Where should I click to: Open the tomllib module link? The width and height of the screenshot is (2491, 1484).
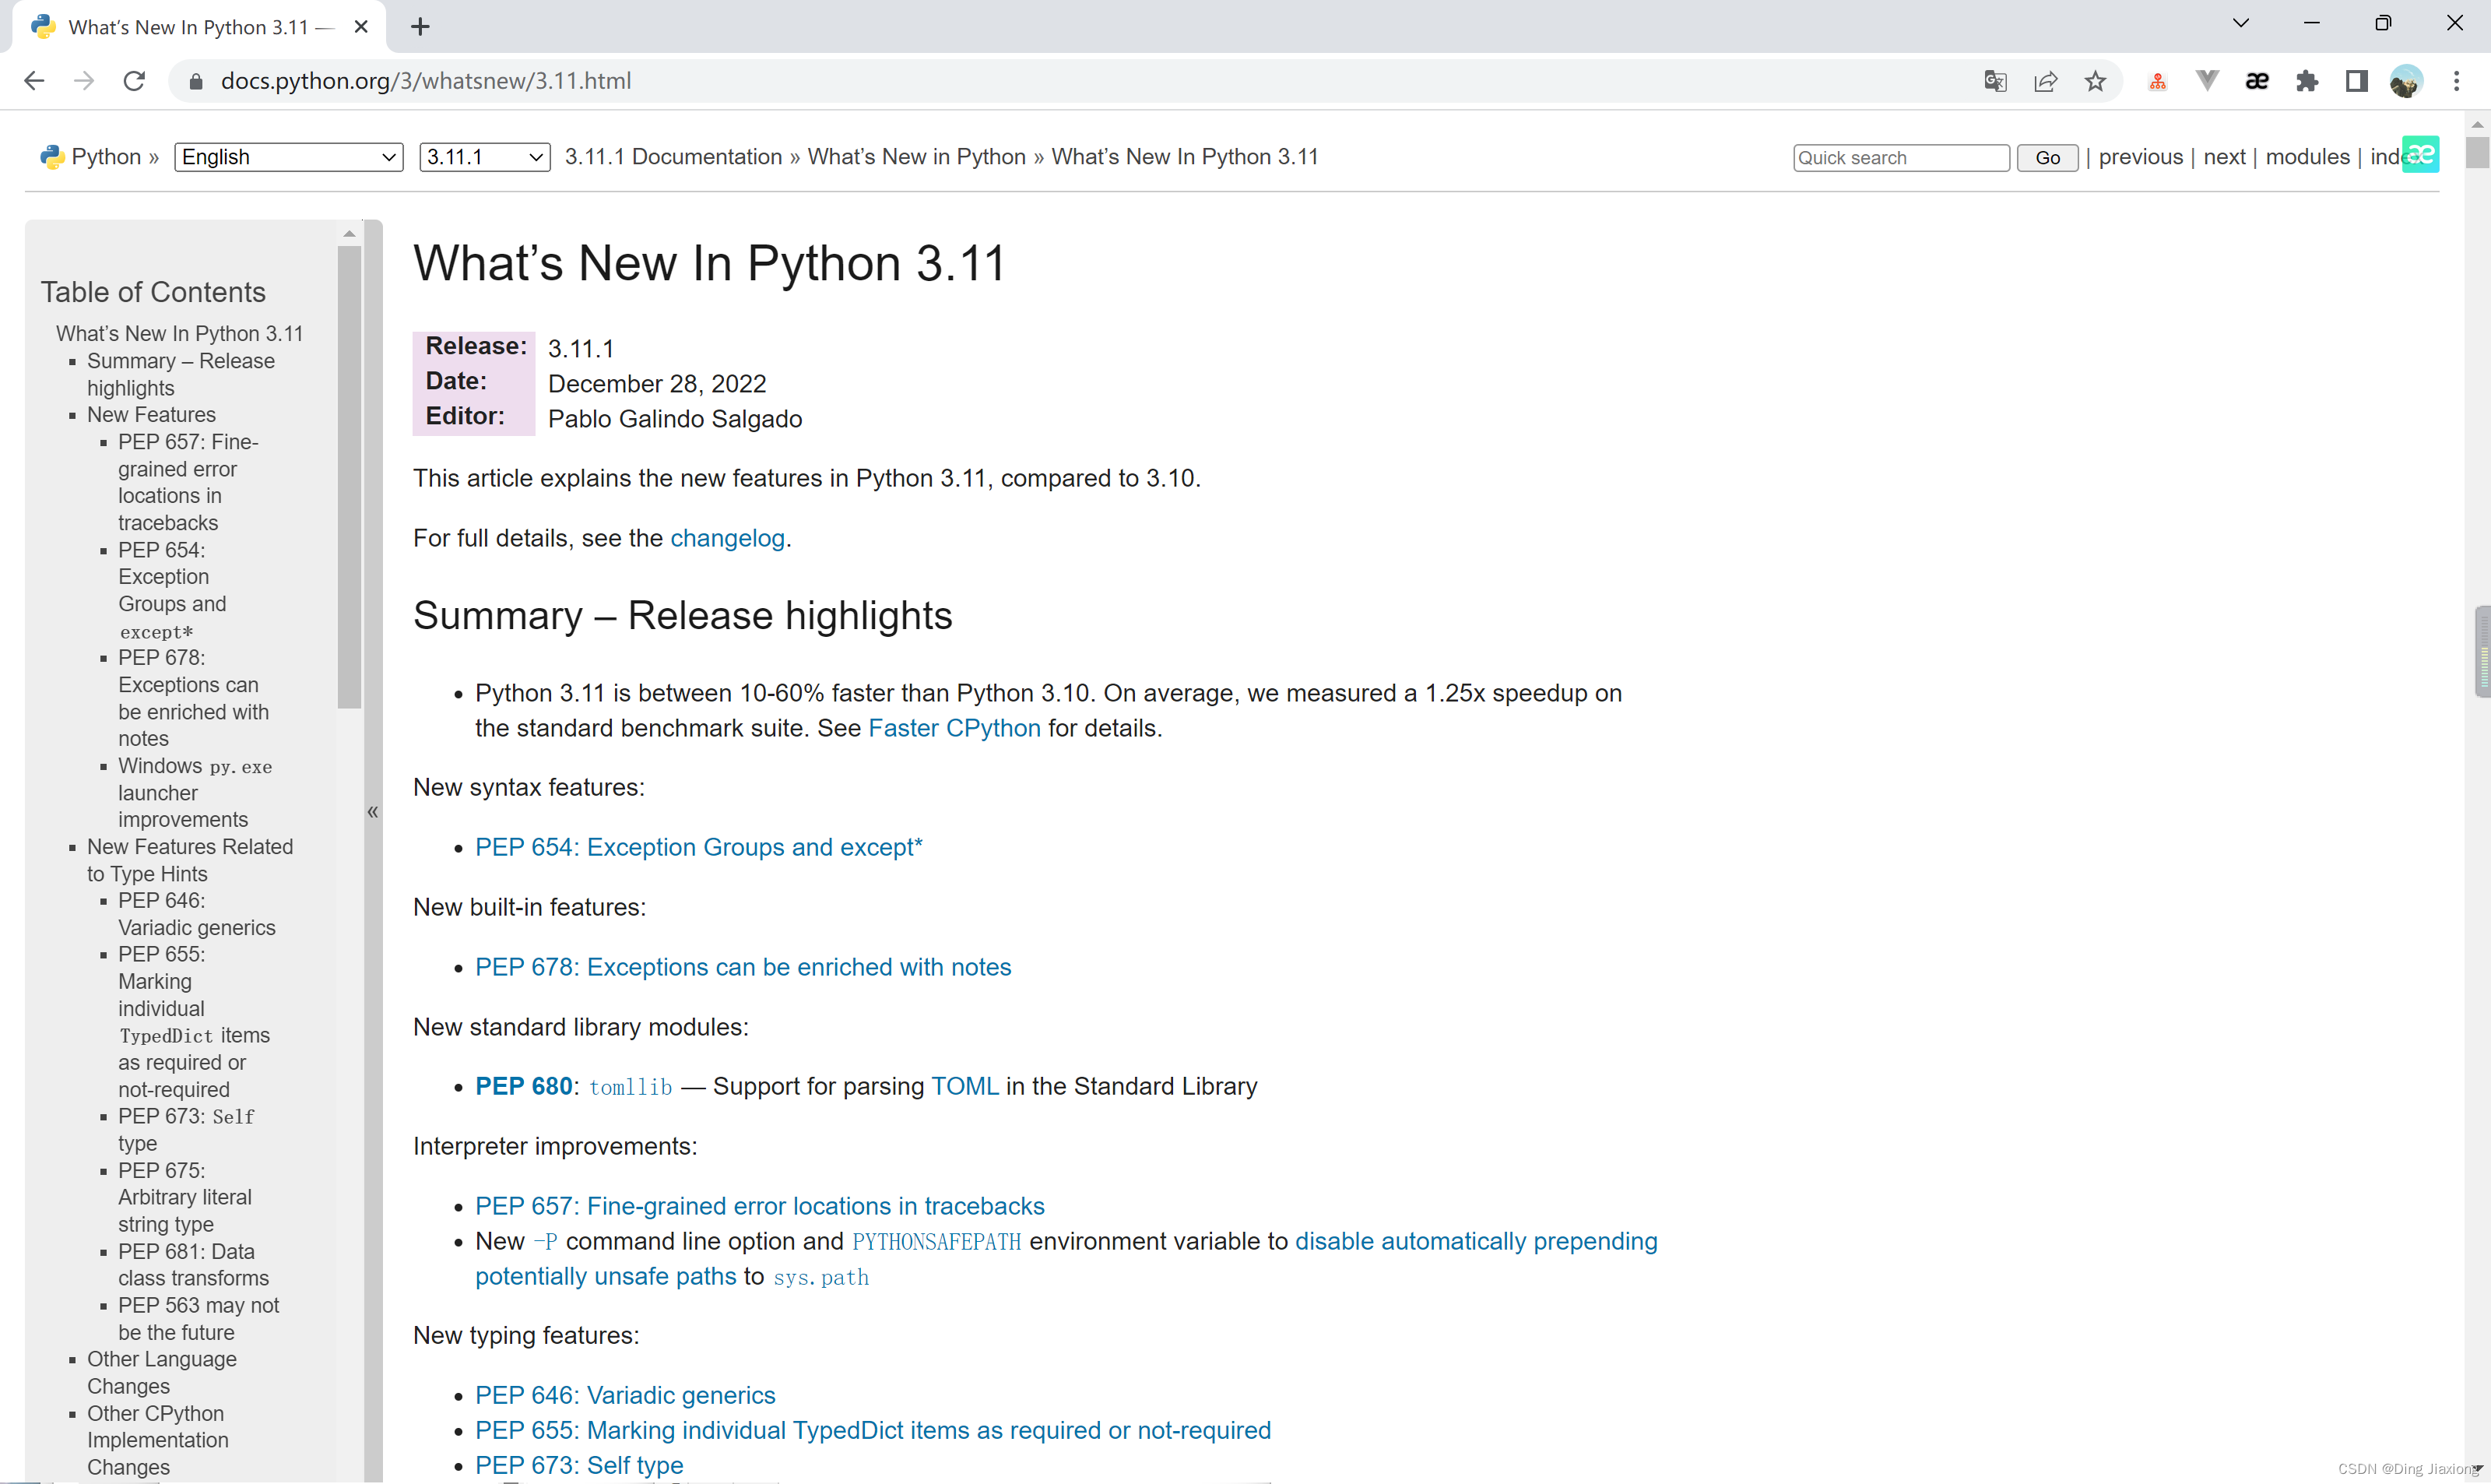(x=631, y=1087)
